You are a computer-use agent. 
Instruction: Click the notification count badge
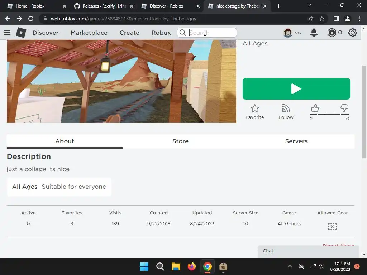tap(357, 266)
